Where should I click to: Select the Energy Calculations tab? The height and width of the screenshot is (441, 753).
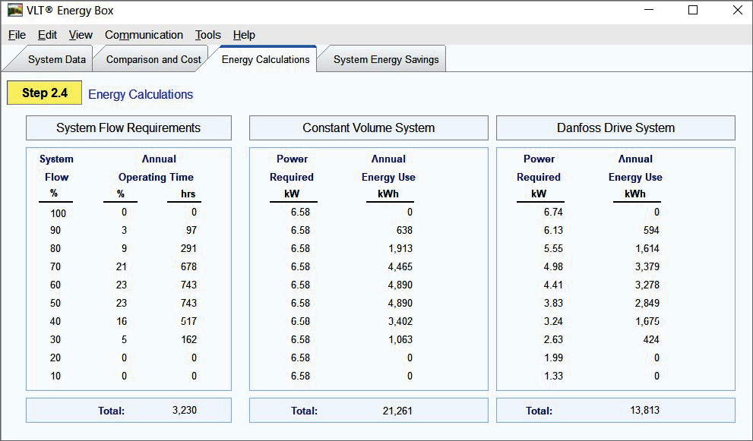pyautogui.click(x=265, y=60)
